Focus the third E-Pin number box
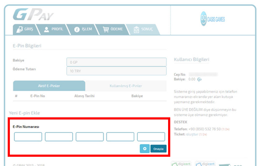The image size is (260, 166). pos(90,137)
